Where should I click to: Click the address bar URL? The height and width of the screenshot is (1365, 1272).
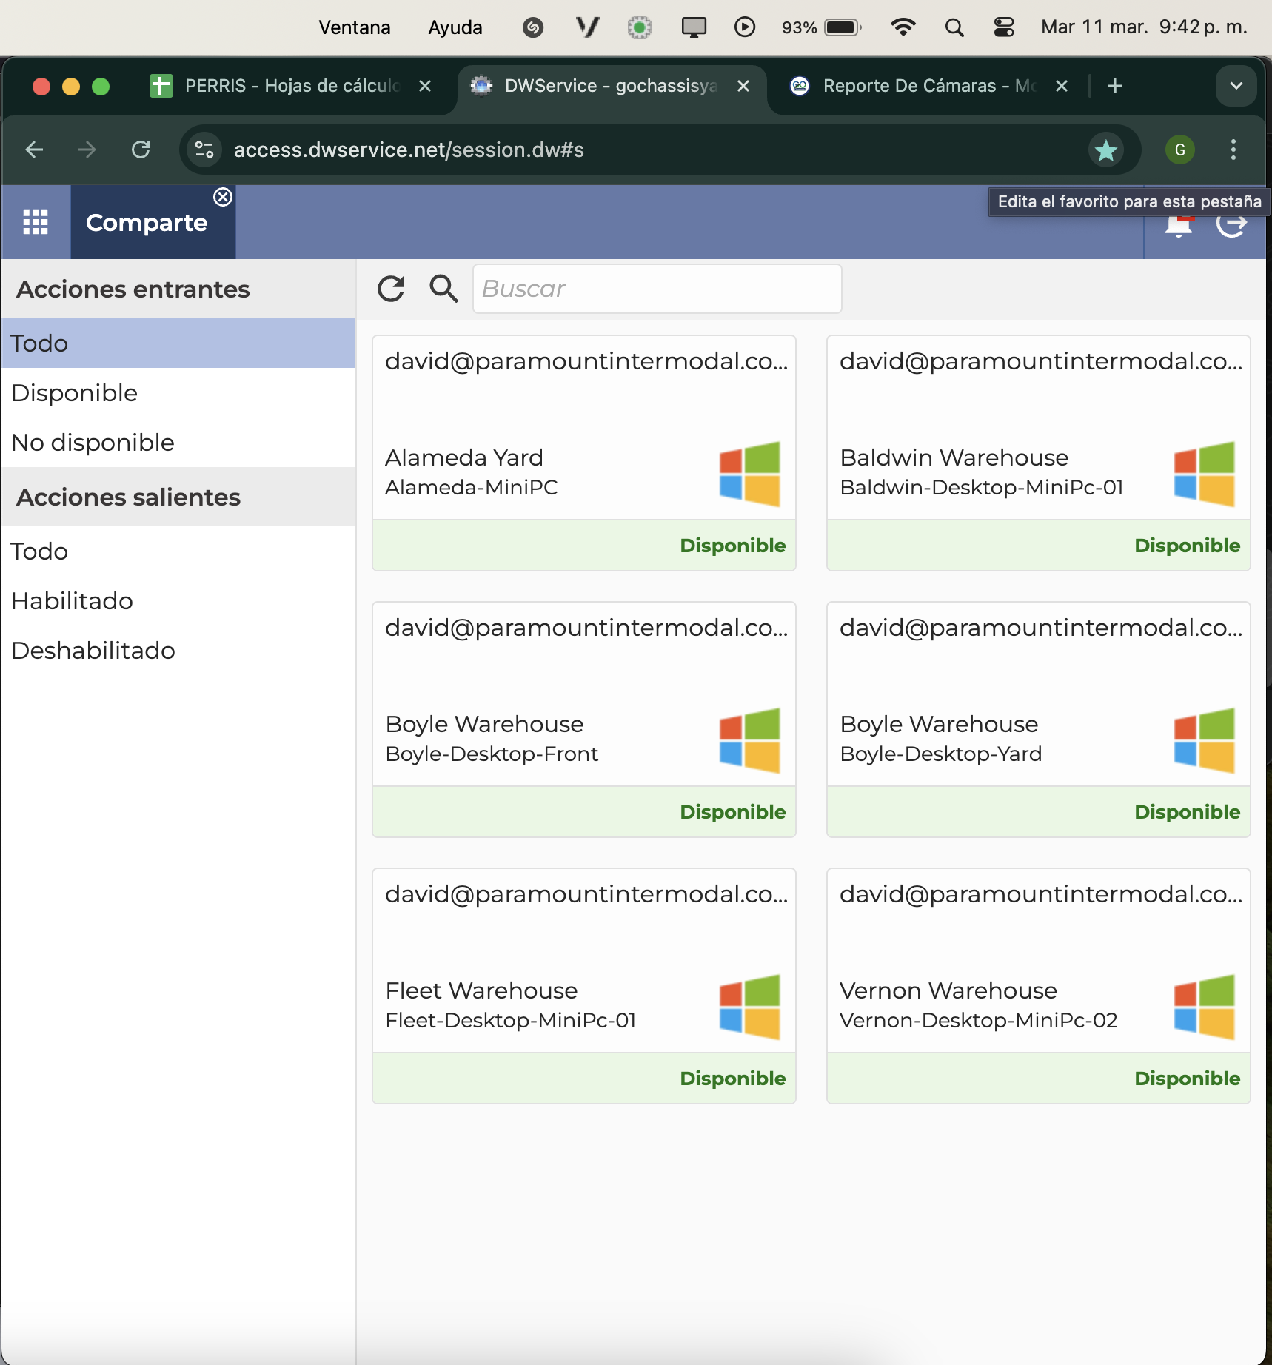point(409,150)
